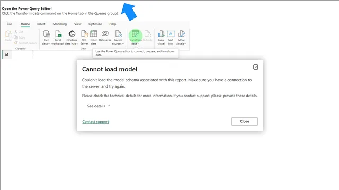
Task: Open the Dataverse connector icon
Action: (x=105, y=34)
